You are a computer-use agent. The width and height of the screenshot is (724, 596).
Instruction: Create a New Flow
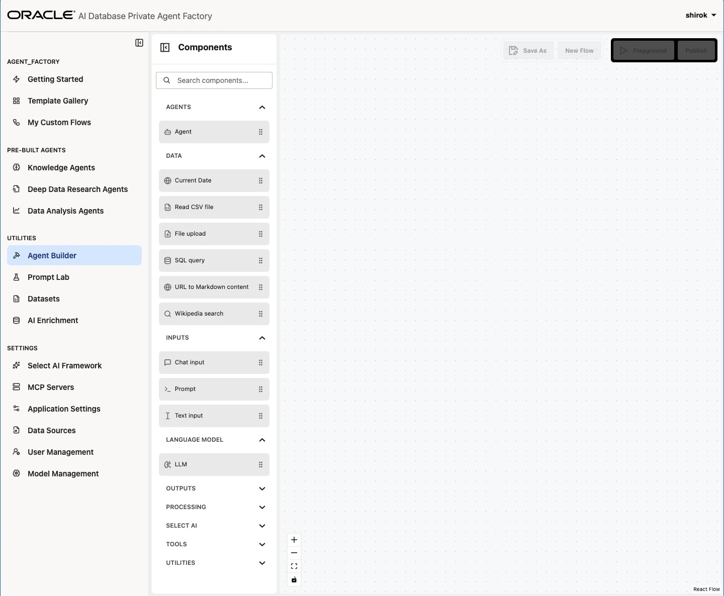point(579,51)
